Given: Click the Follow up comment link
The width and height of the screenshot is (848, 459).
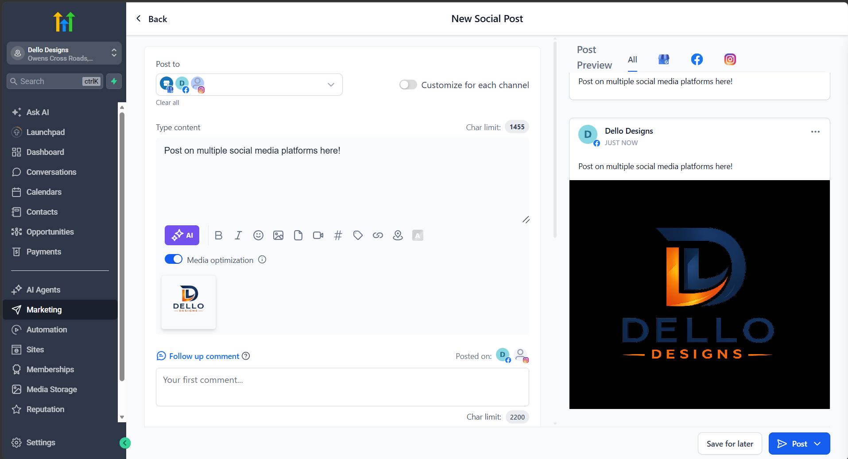Looking at the screenshot, I should pos(204,356).
